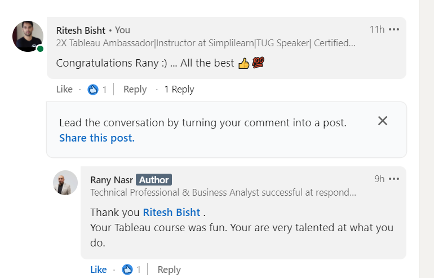434x278 pixels.
Task: Open Rany Nasr's name in reply header
Action: [x=111, y=179]
